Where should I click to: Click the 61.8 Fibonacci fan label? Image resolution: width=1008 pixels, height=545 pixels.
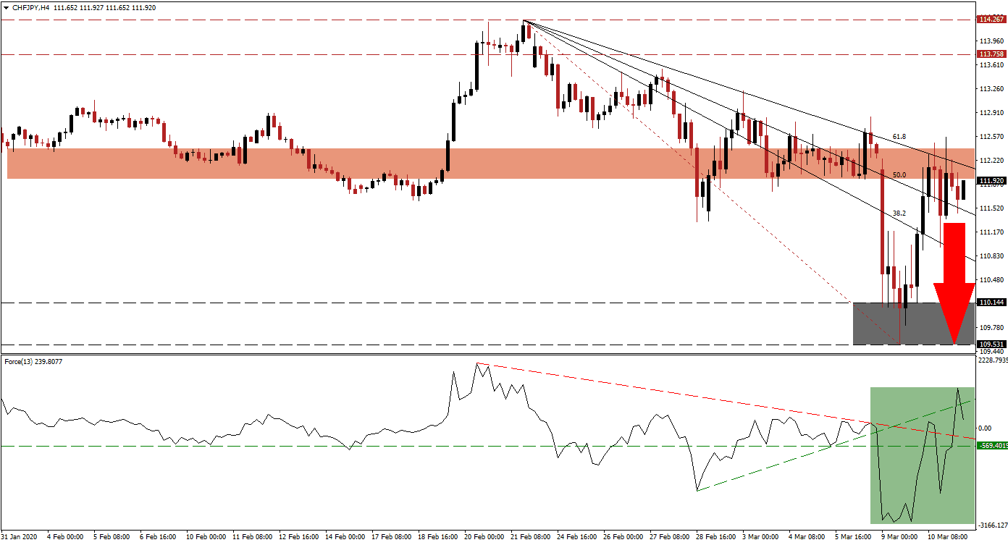pyautogui.click(x=899, y=136)
